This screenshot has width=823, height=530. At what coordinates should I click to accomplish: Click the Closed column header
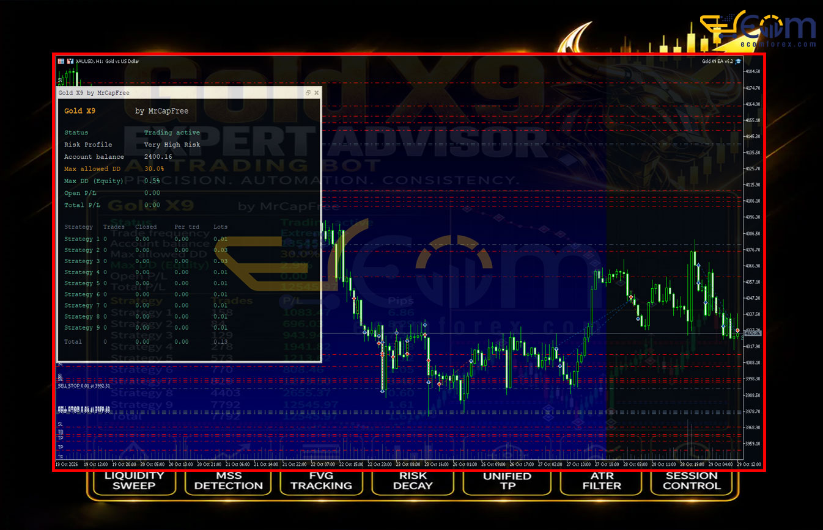click(146, 227)
